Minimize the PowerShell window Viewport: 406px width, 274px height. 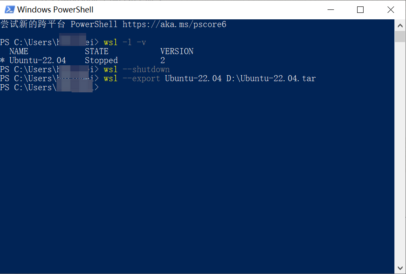(x=330, y=9)
